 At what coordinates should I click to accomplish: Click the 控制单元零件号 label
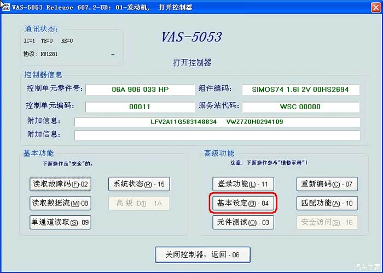[x=55, y=88]
